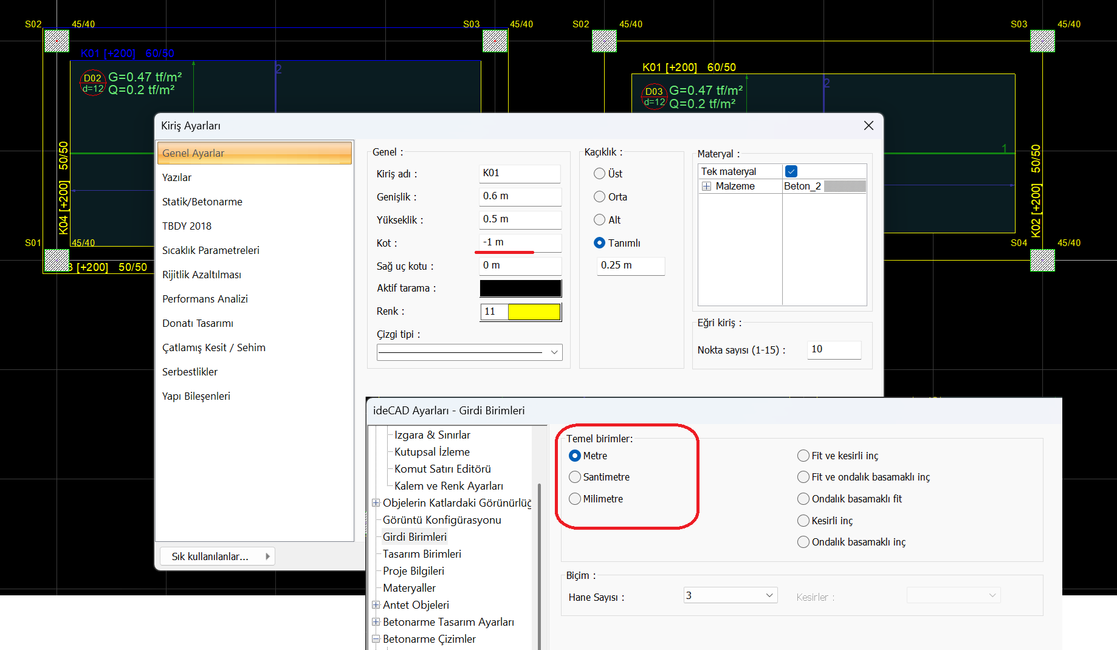Toggle the Tek materyal checkbox
The width and height of the screenshot is (1117, 650).
click(x=791, y=171)
